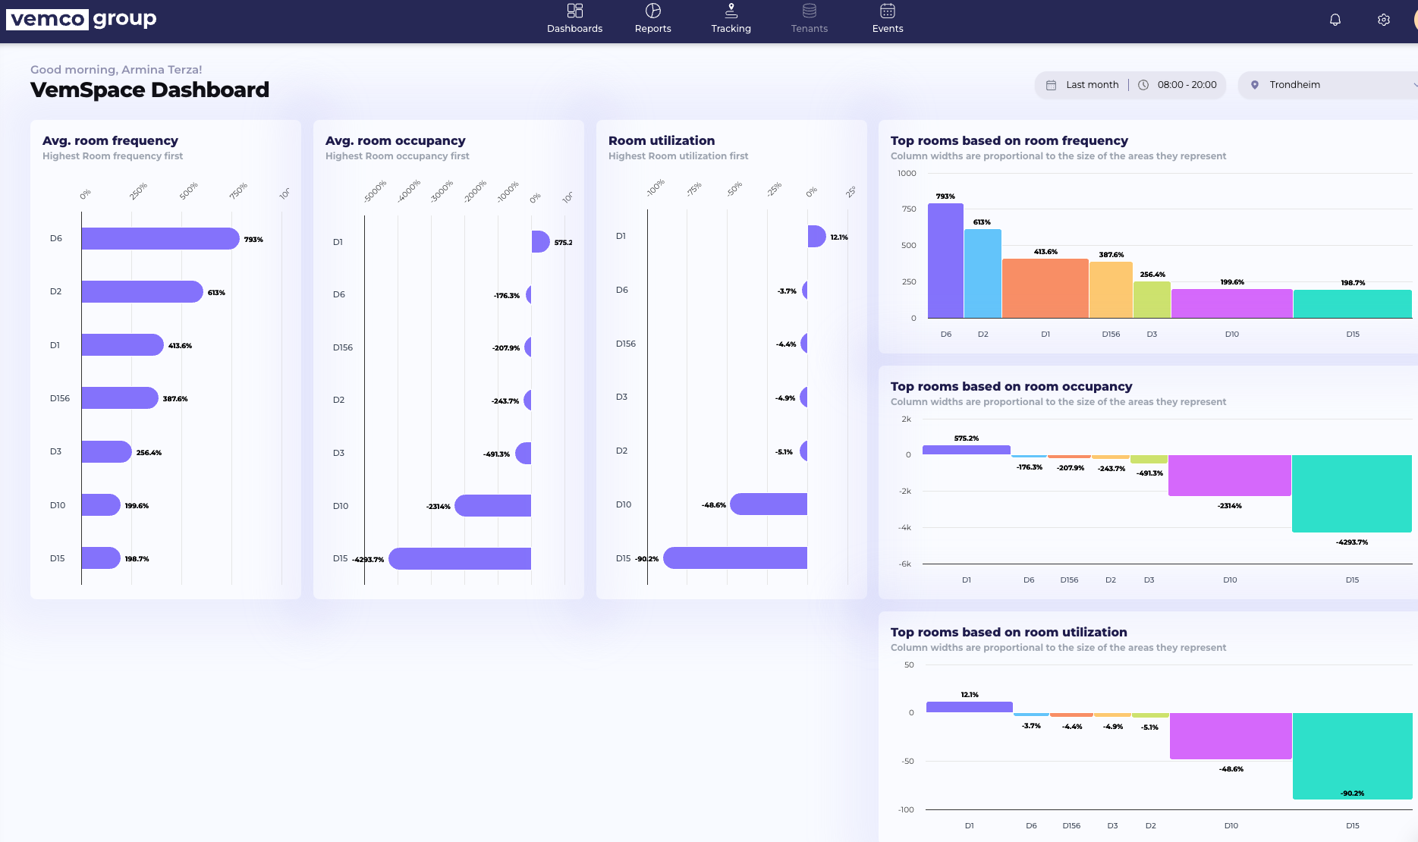Click the Tracking person icon
The width and height of the screenshot is (1418, 842).
point(731,11)
